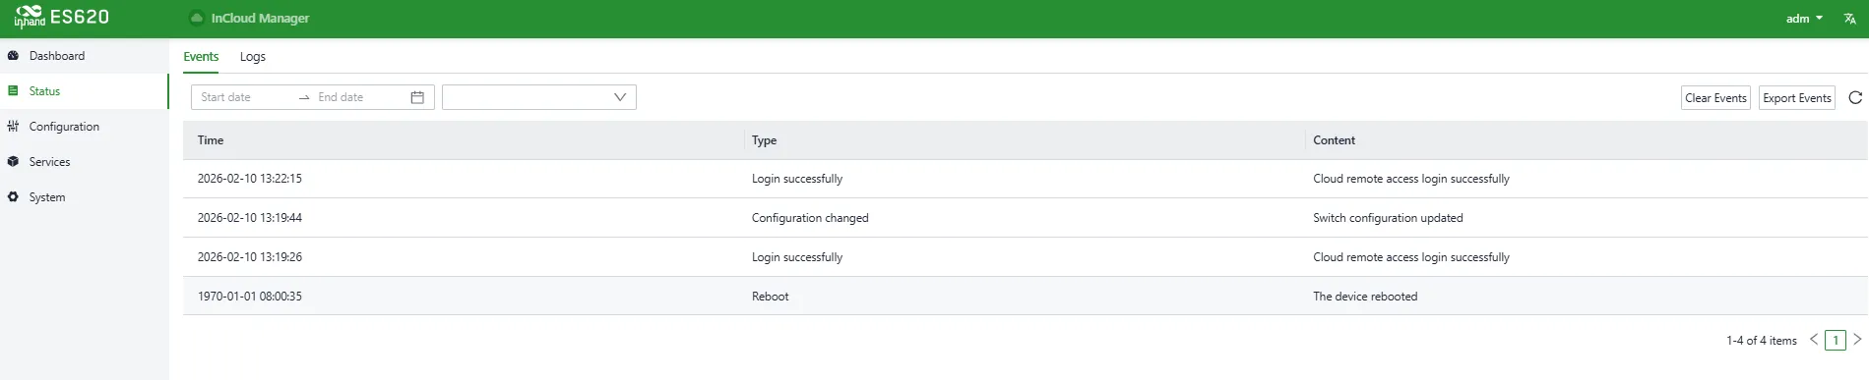Click Switch configuration updated content
This screenshot has width=1869, height=380.
pos(1388,218)
